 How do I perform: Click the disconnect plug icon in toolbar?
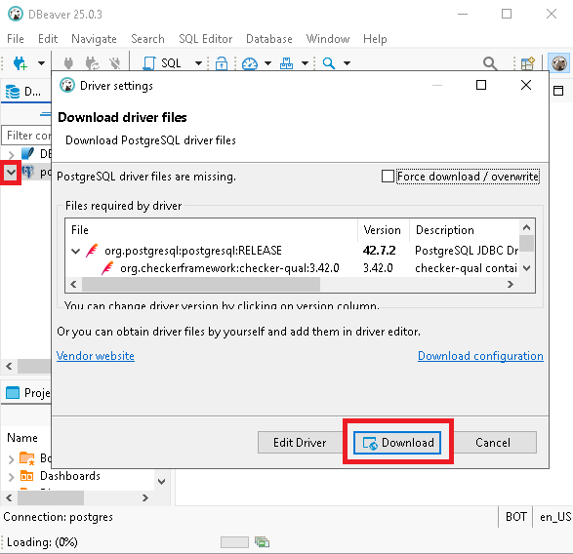[115, 63]
